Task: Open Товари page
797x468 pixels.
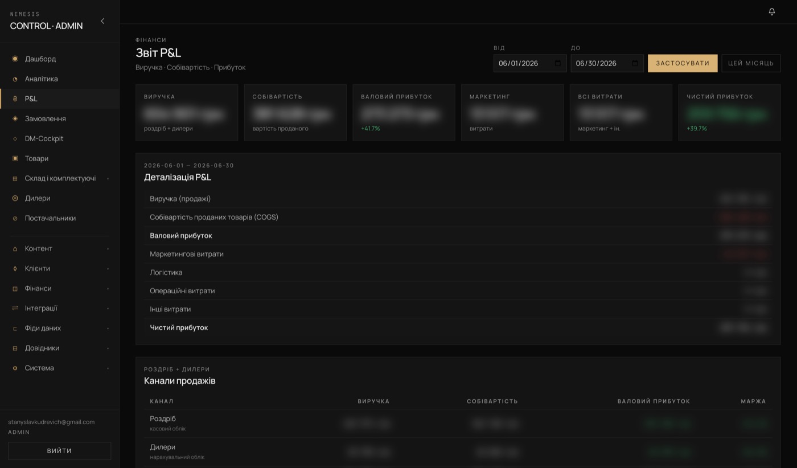Action: pyautogui.click(x=60, y=158)
